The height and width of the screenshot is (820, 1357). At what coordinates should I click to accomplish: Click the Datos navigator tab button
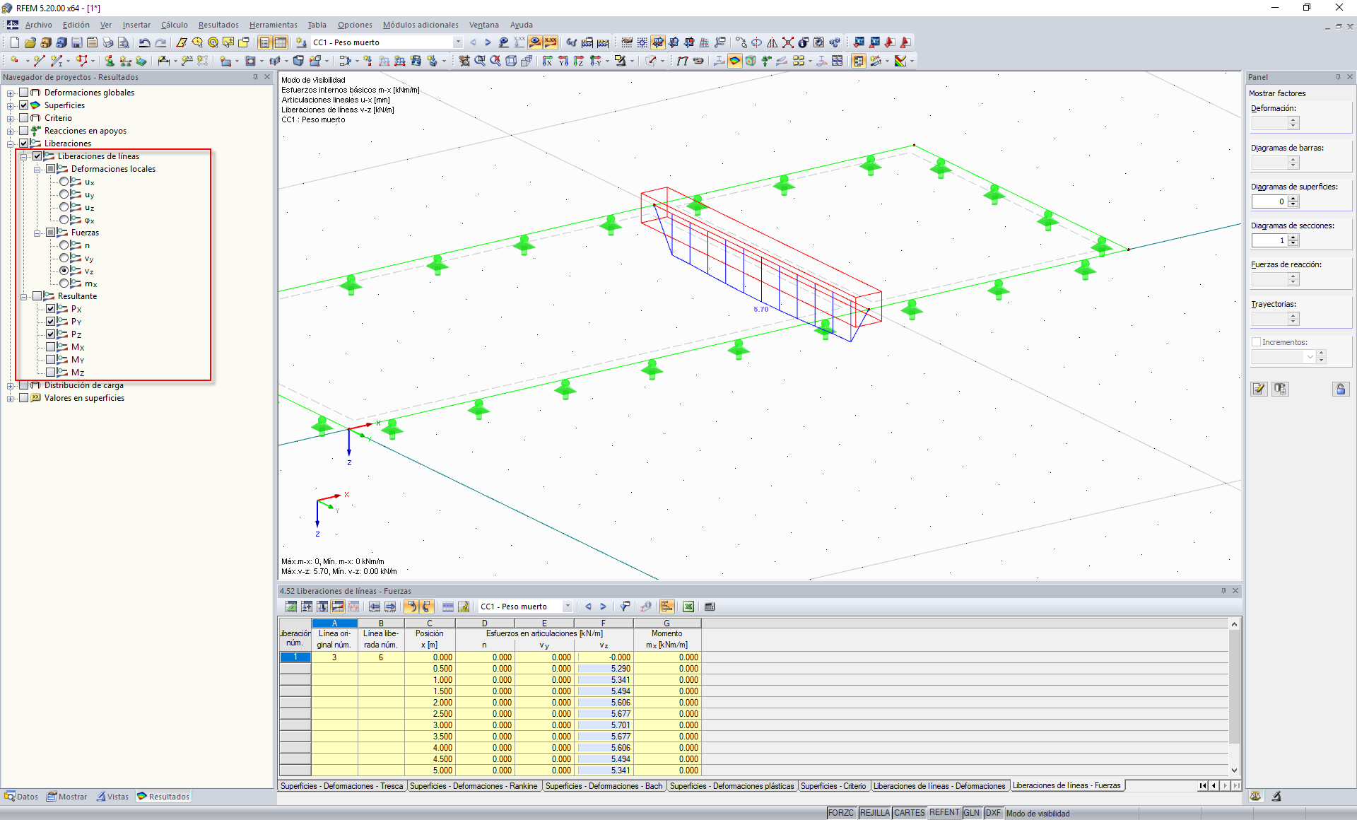click(x=21, y=797)
